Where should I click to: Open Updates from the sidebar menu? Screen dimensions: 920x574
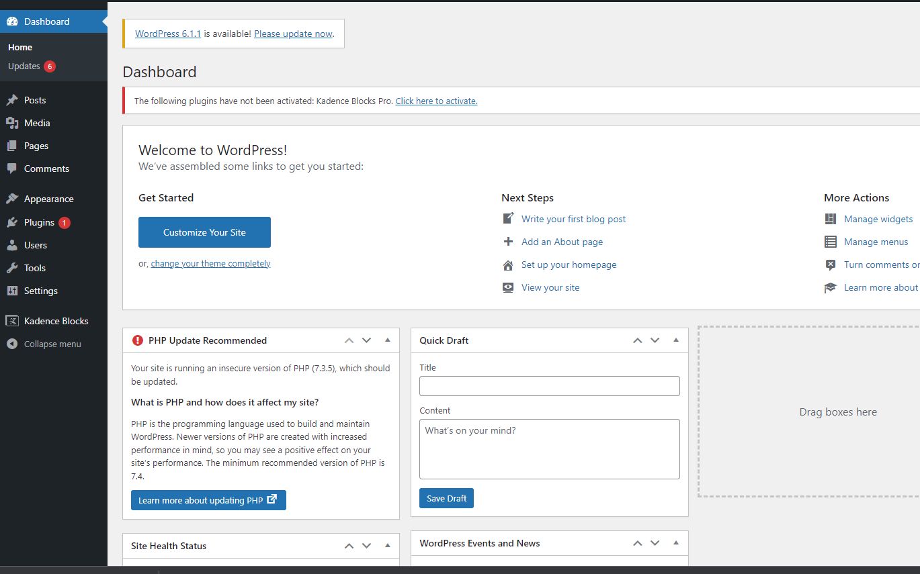point(25,66)
